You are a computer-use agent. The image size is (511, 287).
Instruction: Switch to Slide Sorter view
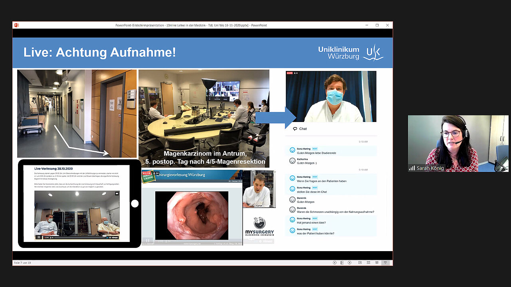(x=368, y=263)
